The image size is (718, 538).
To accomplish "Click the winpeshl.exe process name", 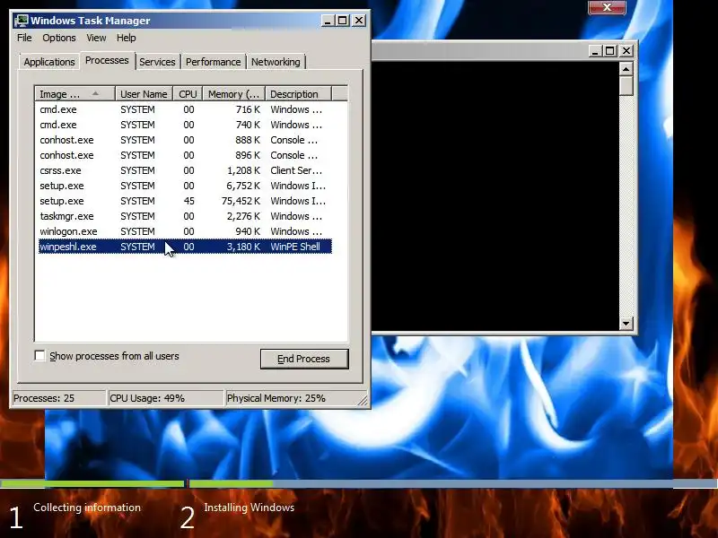I will tap(68, 247).
